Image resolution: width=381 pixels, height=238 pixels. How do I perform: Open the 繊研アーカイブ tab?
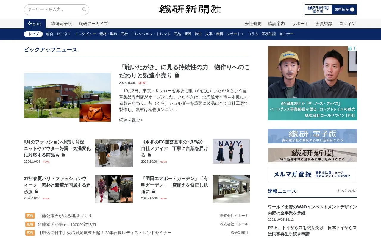(x=93, y=24)
